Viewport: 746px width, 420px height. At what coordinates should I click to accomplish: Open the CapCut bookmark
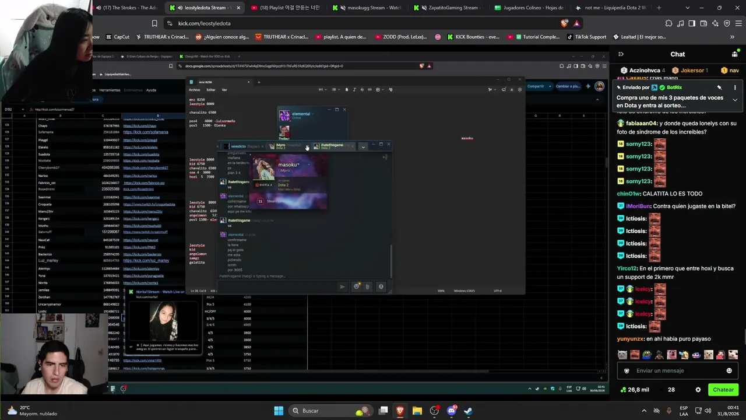118,37
